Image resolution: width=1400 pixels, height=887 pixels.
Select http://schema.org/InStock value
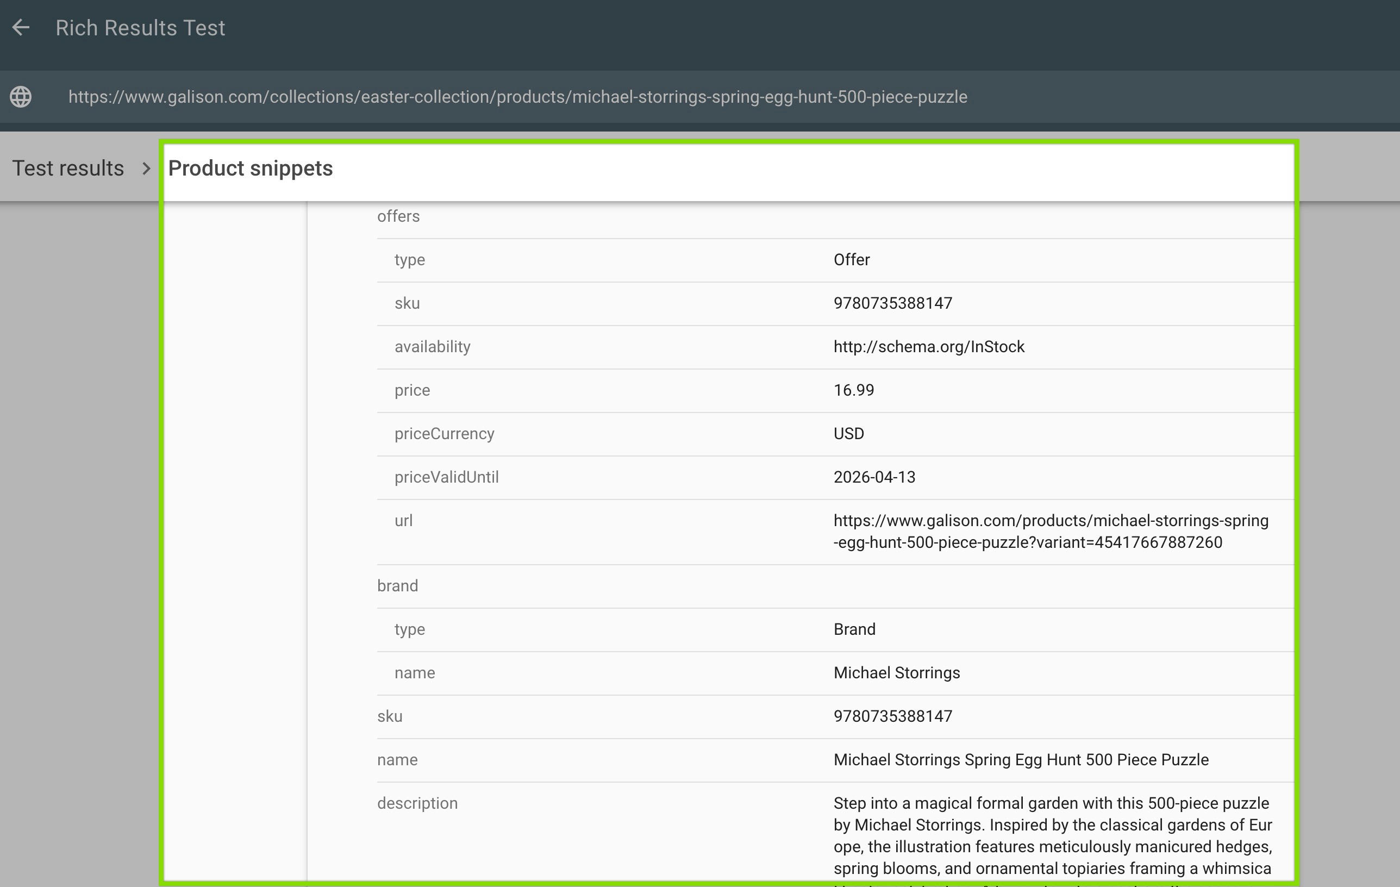pyautogui.click(x=929, y=347)
